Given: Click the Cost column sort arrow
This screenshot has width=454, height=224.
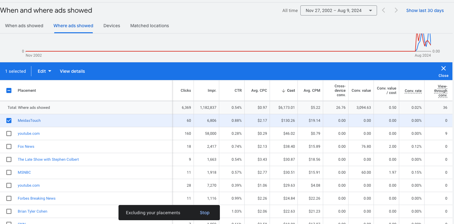Looking at the screenshot, I should click(x=284, y=90).
